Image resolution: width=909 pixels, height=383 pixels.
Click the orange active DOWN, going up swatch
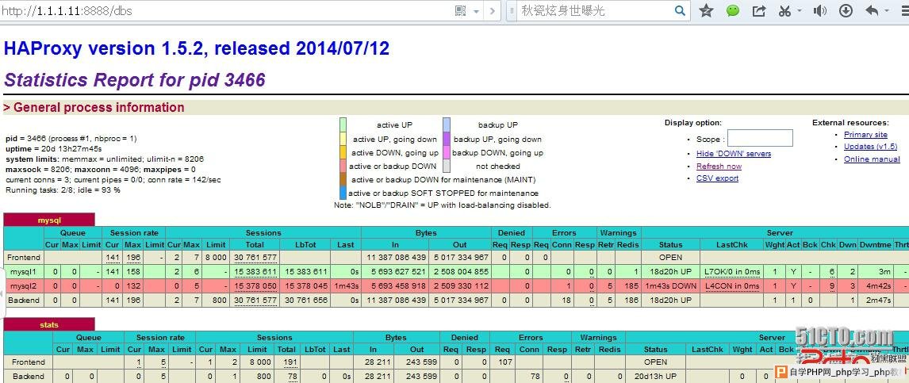pos(343,152)
